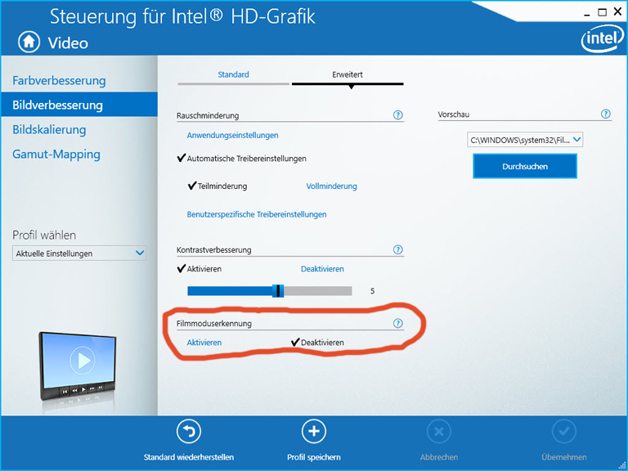The height and width of the screenshot is (471, 628).
Task: Select Aktivieren under Kontrastverbesserung
Action: (x=199, y=269)
